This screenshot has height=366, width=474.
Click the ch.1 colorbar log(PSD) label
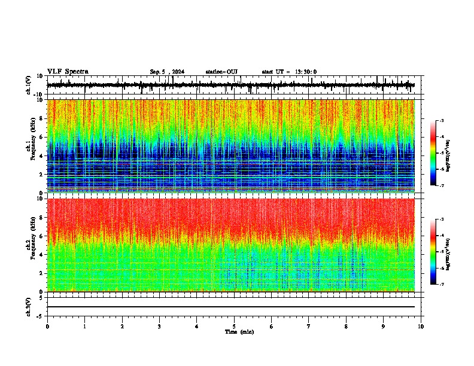(448, 155)
